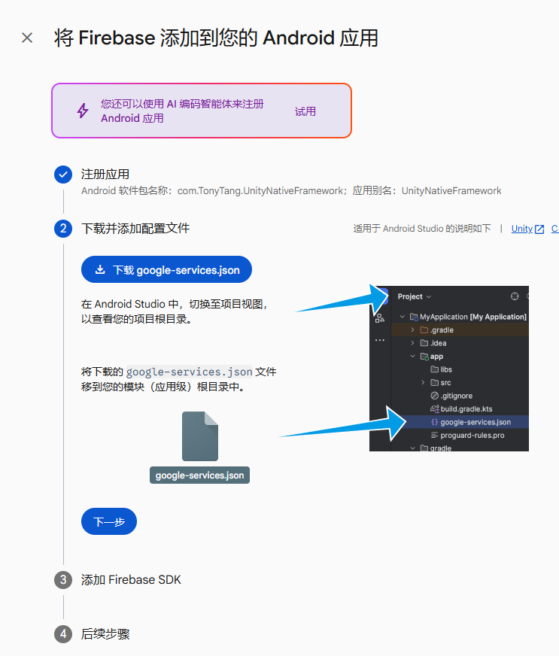Click the 试用 (try) button in AI banner

(305, 111)
